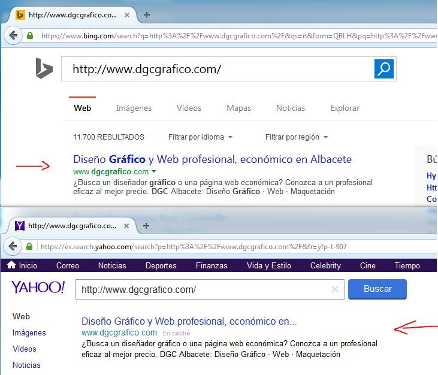The width and height of the screenshot is (438, 375).
Task: Clear the Yahoo search box text
Action: coord(335,290)
